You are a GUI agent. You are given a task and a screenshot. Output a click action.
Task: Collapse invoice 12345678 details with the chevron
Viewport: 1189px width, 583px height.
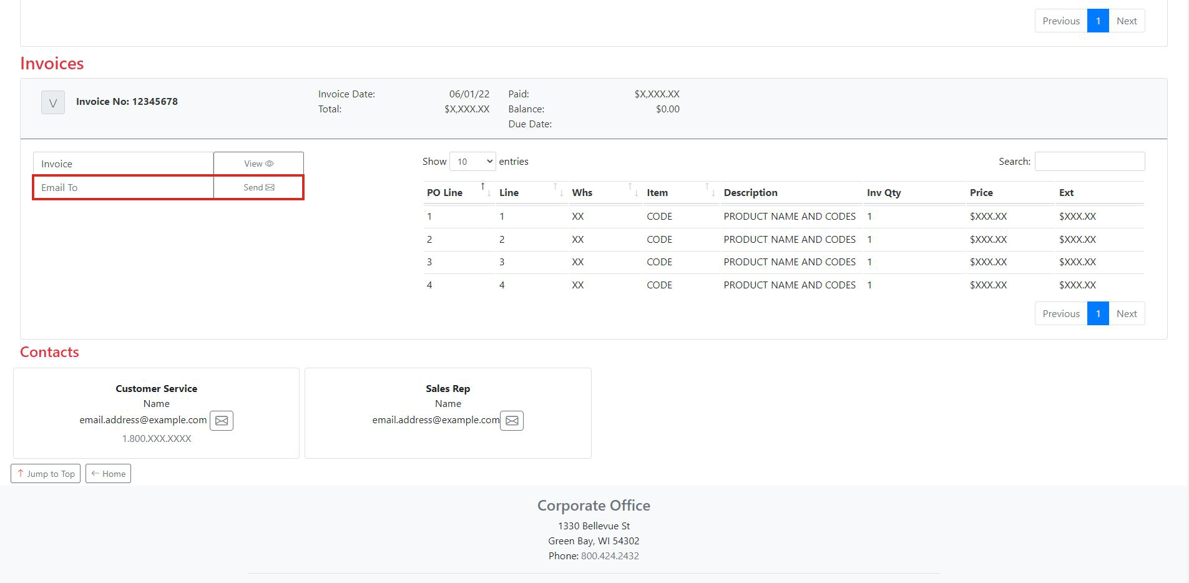click(x=52, y=102)
